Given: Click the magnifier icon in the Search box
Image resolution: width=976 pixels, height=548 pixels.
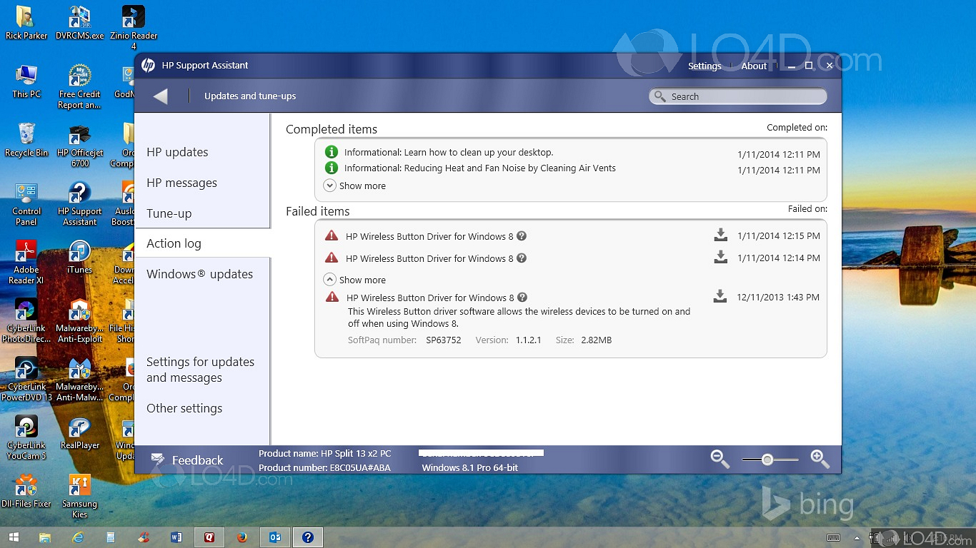Looking at the screenshot, I should pos(659,96).
